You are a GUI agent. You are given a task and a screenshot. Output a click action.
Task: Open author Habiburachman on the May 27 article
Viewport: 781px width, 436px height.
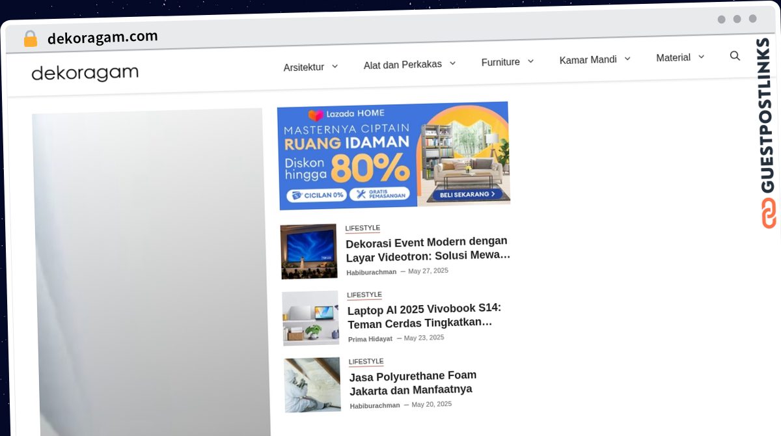pyautogui.click(x=372, y=272)
